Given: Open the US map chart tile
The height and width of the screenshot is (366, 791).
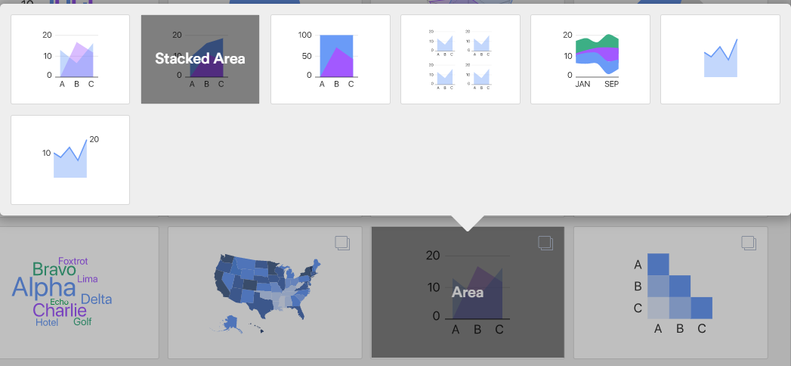Looking at the screenshot, I should click(265, 293).
